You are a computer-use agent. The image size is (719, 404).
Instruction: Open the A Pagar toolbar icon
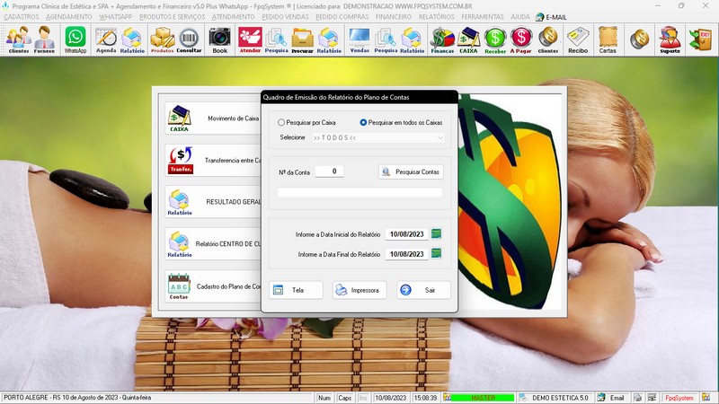(x=521, y=40)
